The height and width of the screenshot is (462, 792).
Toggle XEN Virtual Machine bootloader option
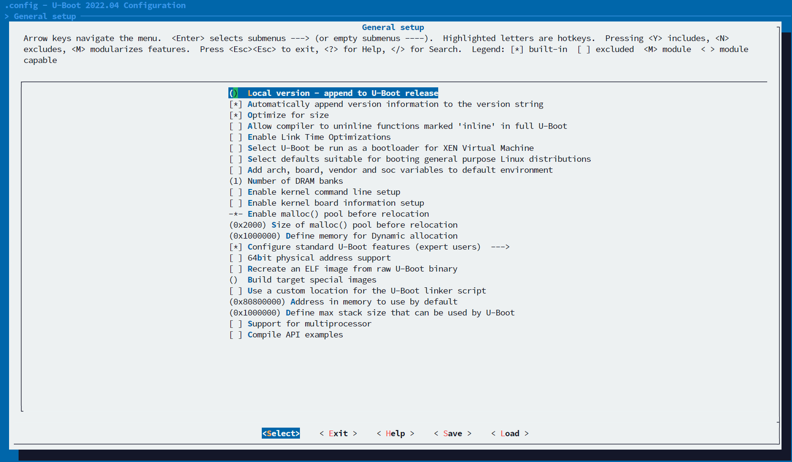pyautogui.click(x=381, y=148)
